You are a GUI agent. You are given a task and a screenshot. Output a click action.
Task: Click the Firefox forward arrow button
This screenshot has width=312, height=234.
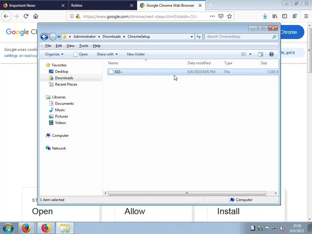[x=16, y=16]
